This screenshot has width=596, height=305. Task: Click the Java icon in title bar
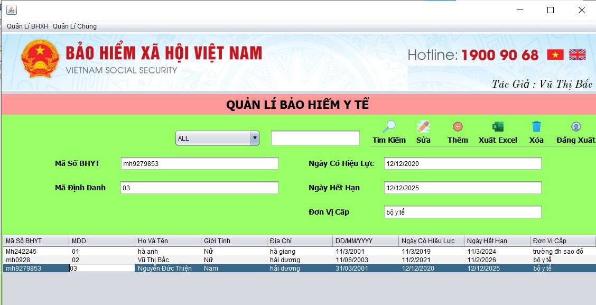(x=12, y=10)
